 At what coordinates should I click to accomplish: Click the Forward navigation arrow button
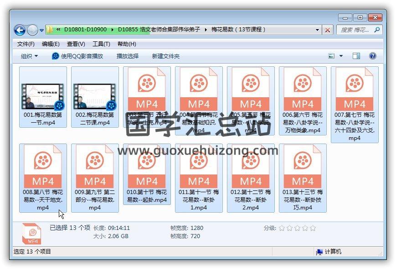[x=32, y=30]
